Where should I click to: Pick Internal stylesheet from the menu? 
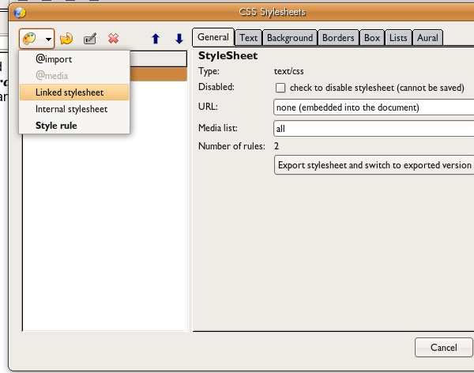tap(71, 109)
